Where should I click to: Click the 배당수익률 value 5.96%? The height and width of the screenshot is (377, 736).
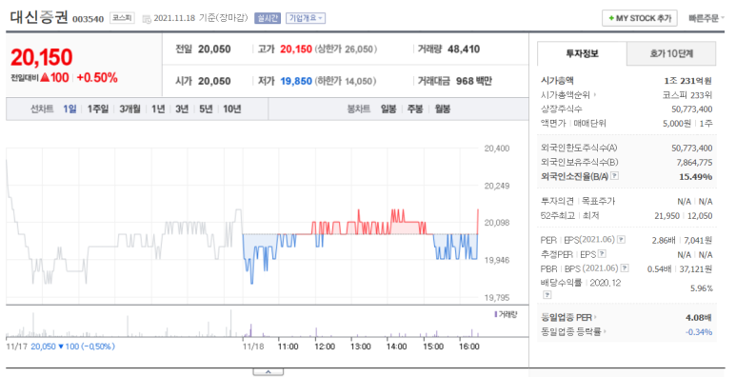[702, 288]
